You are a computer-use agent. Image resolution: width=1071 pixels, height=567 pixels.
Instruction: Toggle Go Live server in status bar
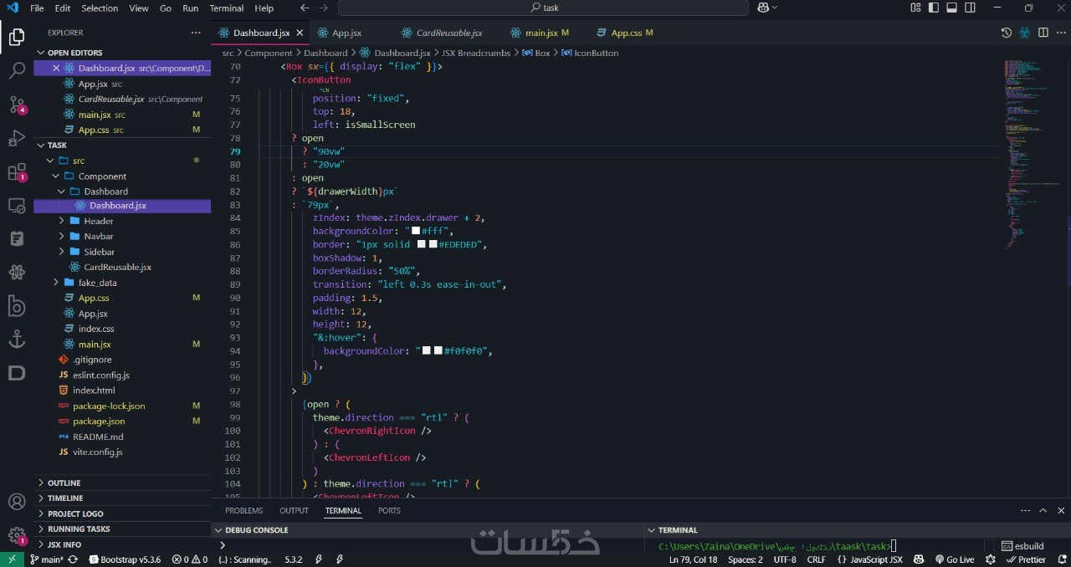point(955,559)
